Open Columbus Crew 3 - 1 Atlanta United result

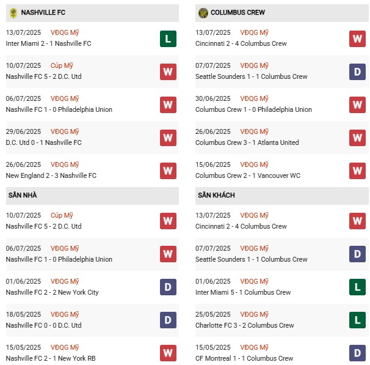point(247,142)
